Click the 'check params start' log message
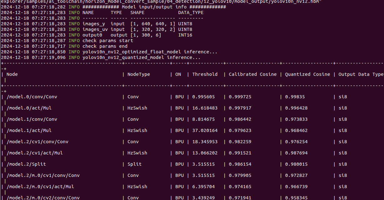This screenshot has width=384, height=200. coord(108,41)
